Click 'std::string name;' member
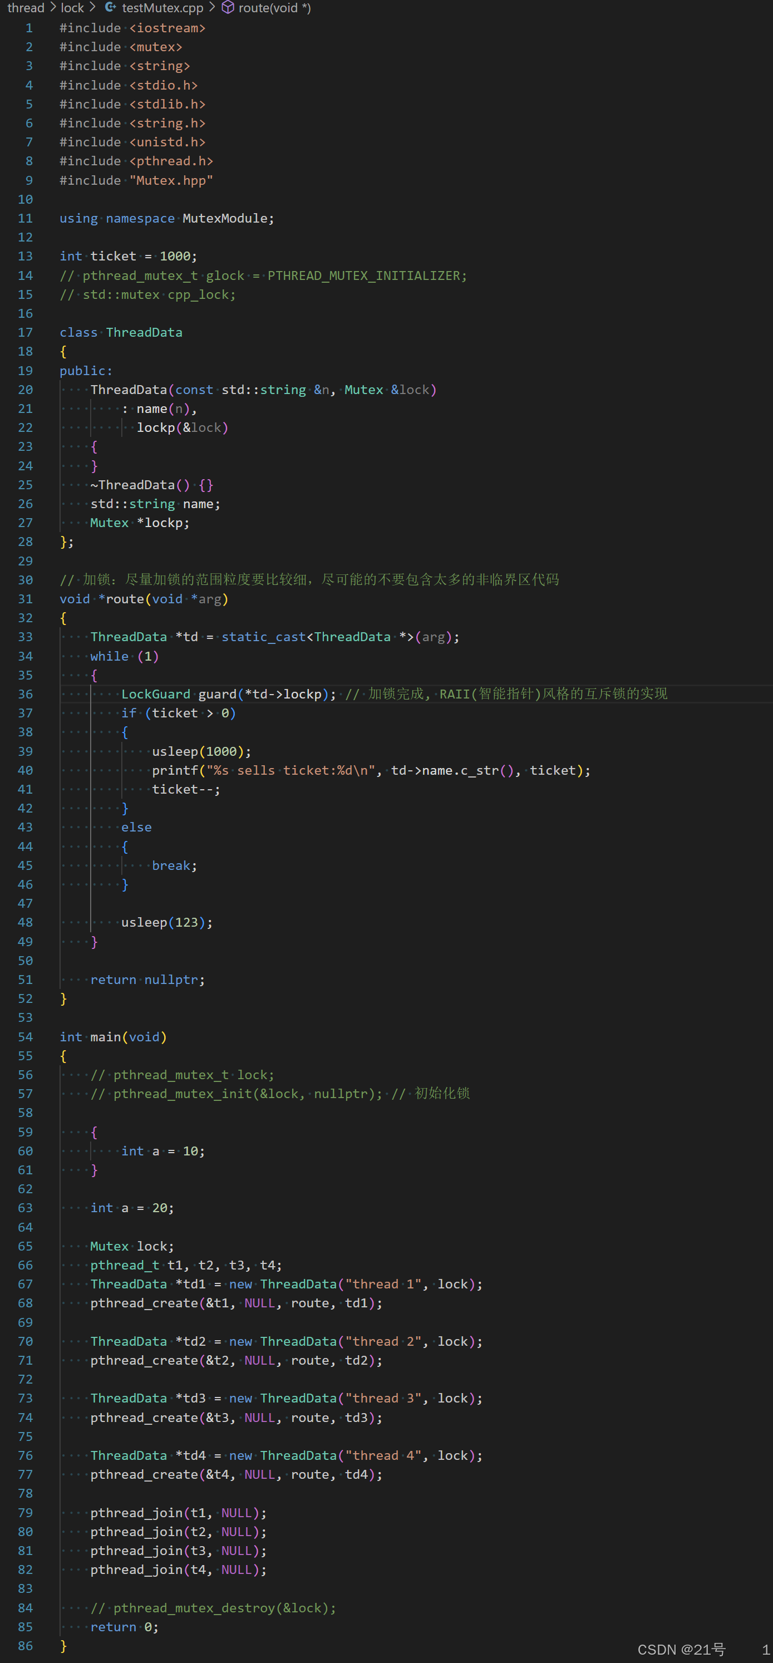 [156, 504]
